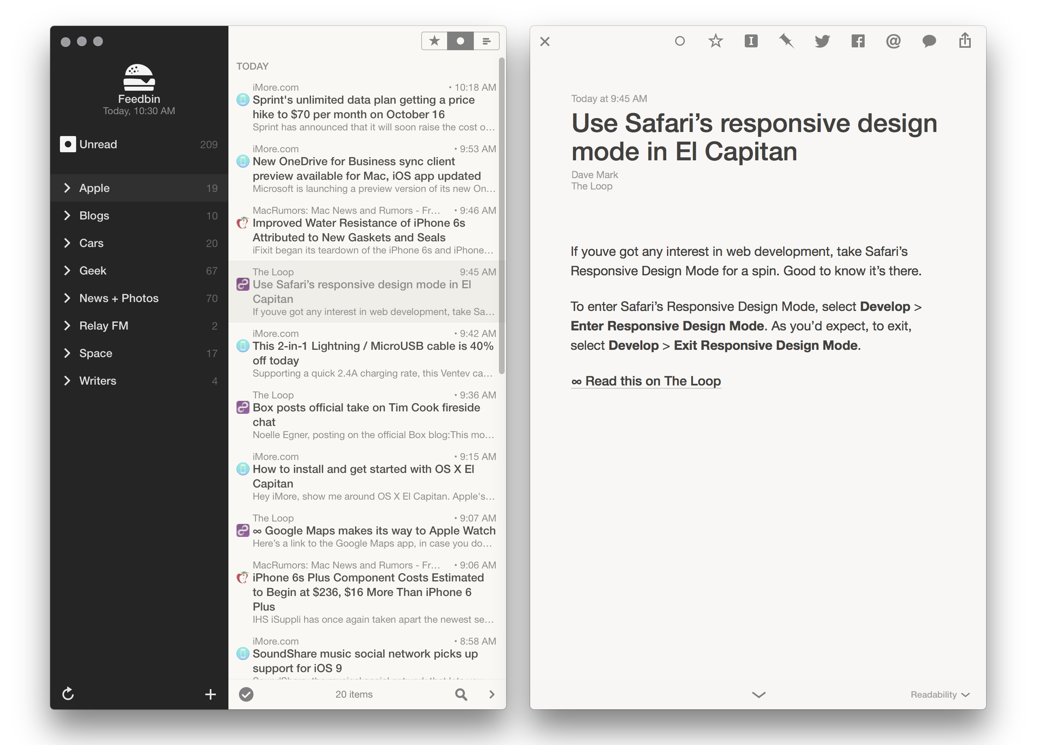Open 2-in-1 Lightning / MicroUSB cable article

tap(367, 353)
